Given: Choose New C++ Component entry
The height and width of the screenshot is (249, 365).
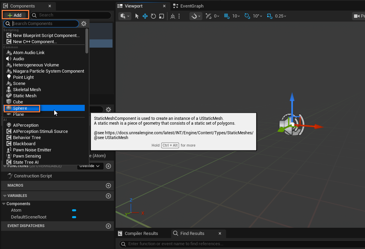Looking at the screenshot, I should click(44, 42).
